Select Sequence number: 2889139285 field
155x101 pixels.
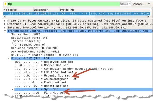pos(34,48)
